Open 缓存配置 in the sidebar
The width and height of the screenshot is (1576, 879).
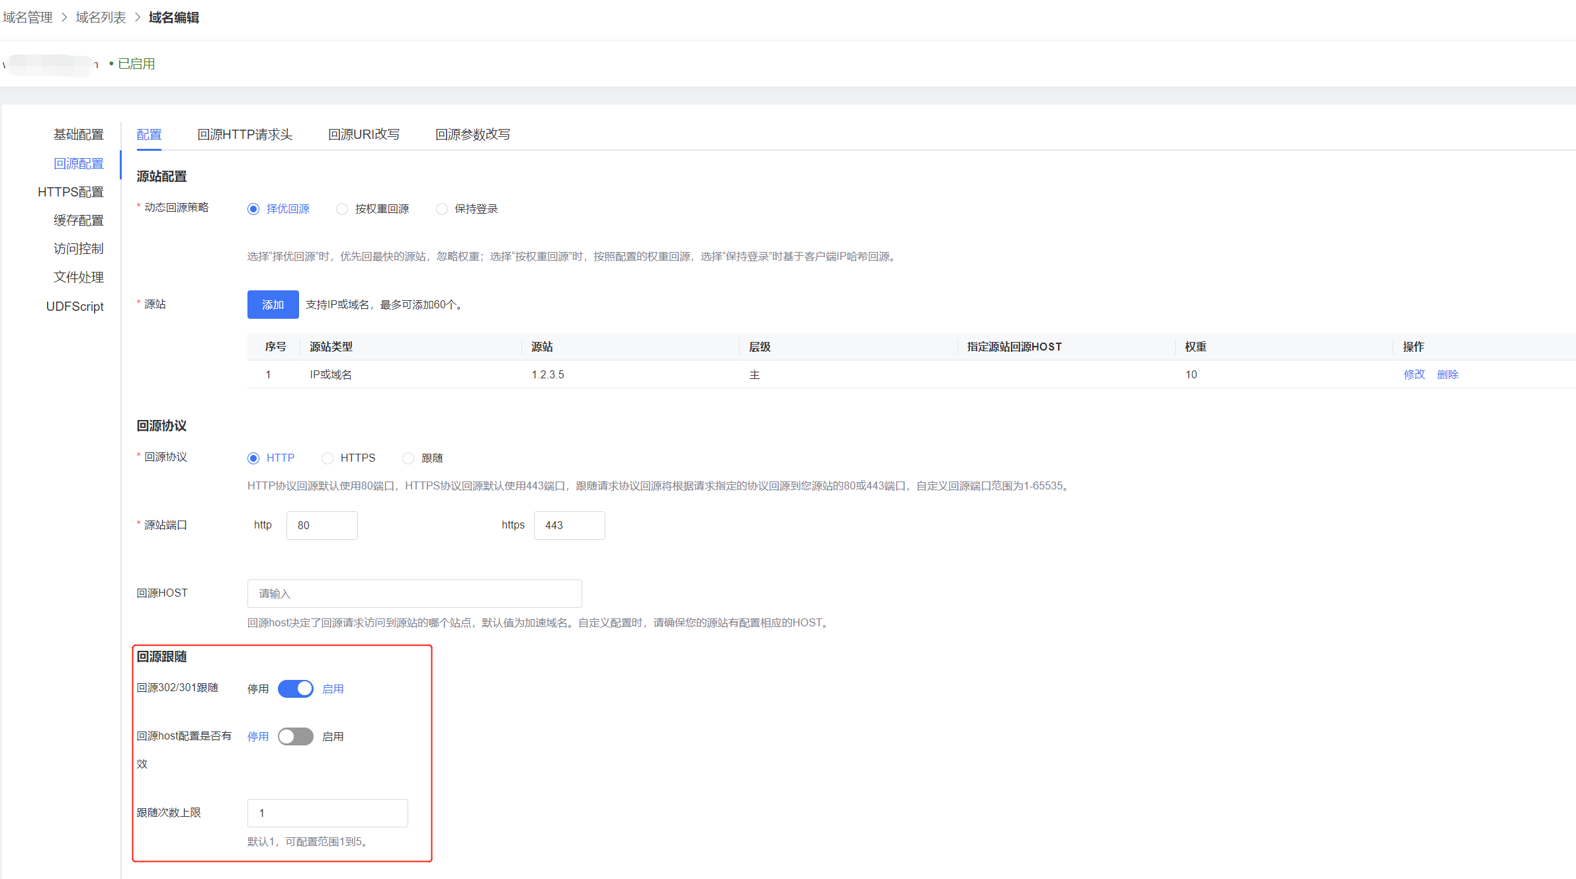coord(79,221)
